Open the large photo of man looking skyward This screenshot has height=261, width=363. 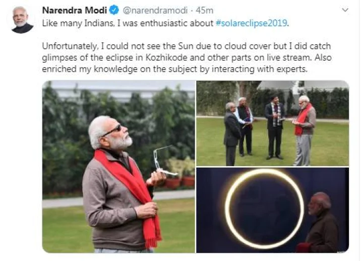click(x=118, y=167)
